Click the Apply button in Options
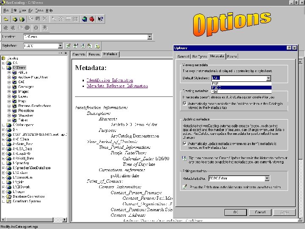The height and width of the screenshot is (229, 305). (284, 212)
